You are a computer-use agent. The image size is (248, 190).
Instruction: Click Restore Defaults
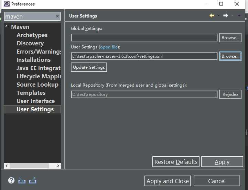pyautogui.click(x=176, y=162)
